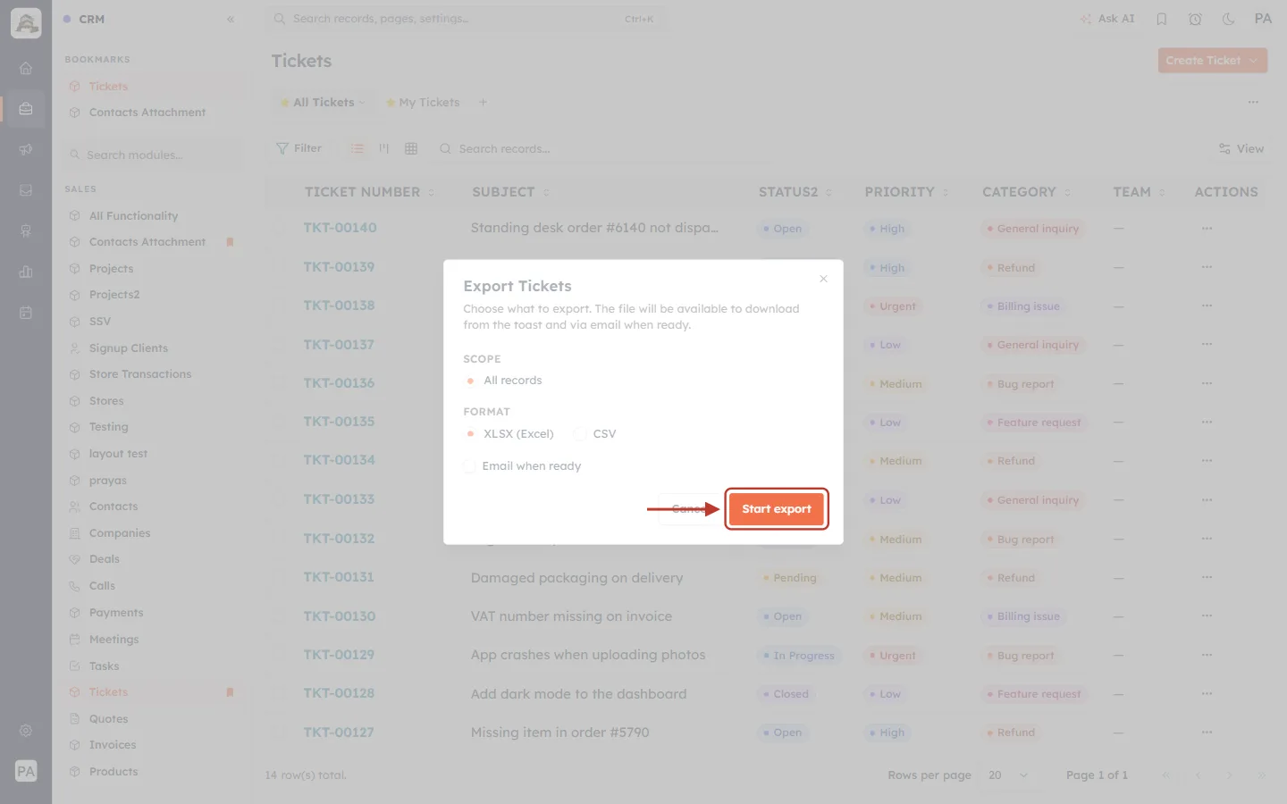1287x804 pixels.
Task: Open the inbox tray icon in the rail
Action: point(26,190)
